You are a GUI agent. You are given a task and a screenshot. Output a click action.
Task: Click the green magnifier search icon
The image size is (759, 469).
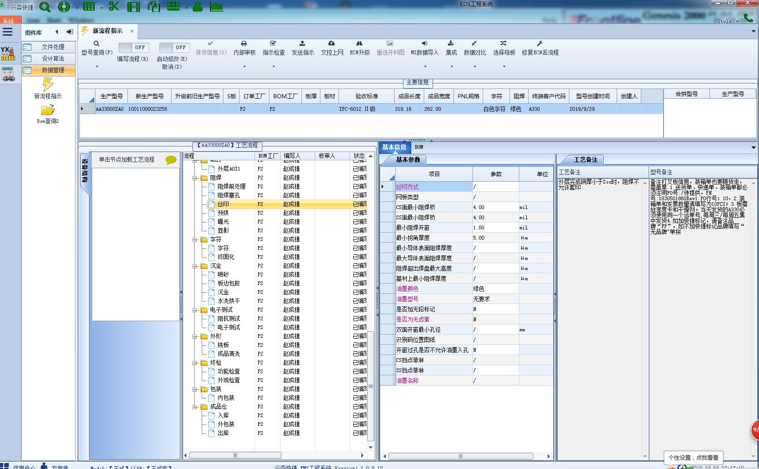pos(45,7)
